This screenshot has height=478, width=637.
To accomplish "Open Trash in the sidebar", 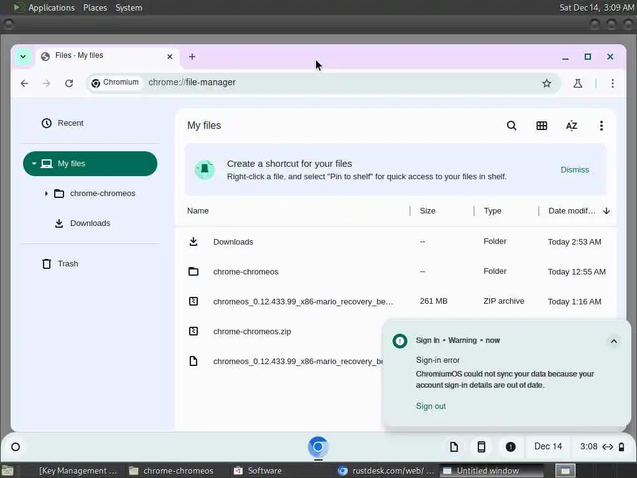I will click(60, 264).
